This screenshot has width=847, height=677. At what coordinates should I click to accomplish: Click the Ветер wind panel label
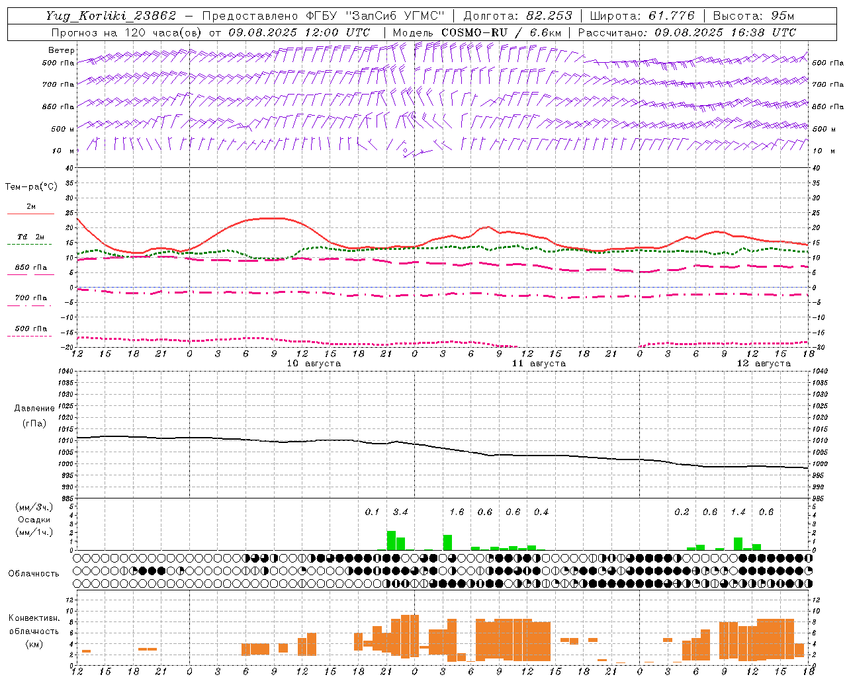62,50
